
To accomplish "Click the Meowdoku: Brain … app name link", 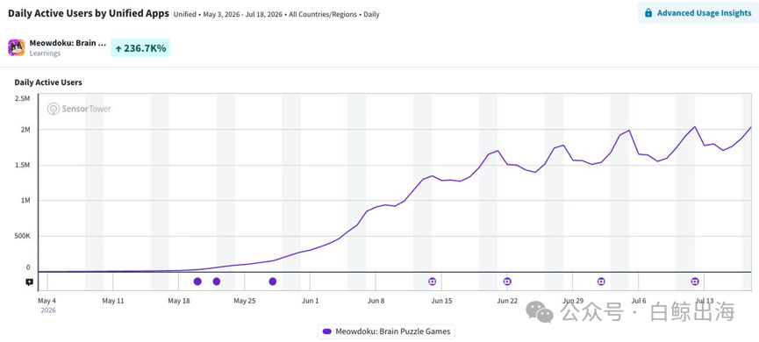I will tap(68, 43).
